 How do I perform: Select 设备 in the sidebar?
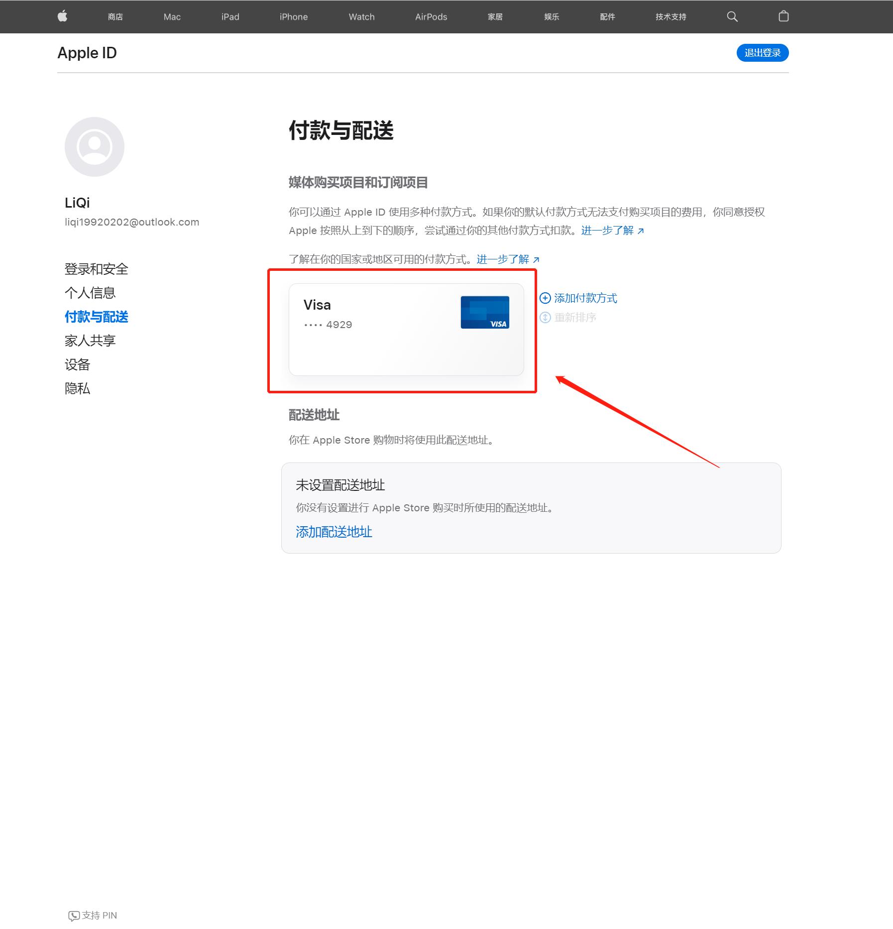point(77,364)
